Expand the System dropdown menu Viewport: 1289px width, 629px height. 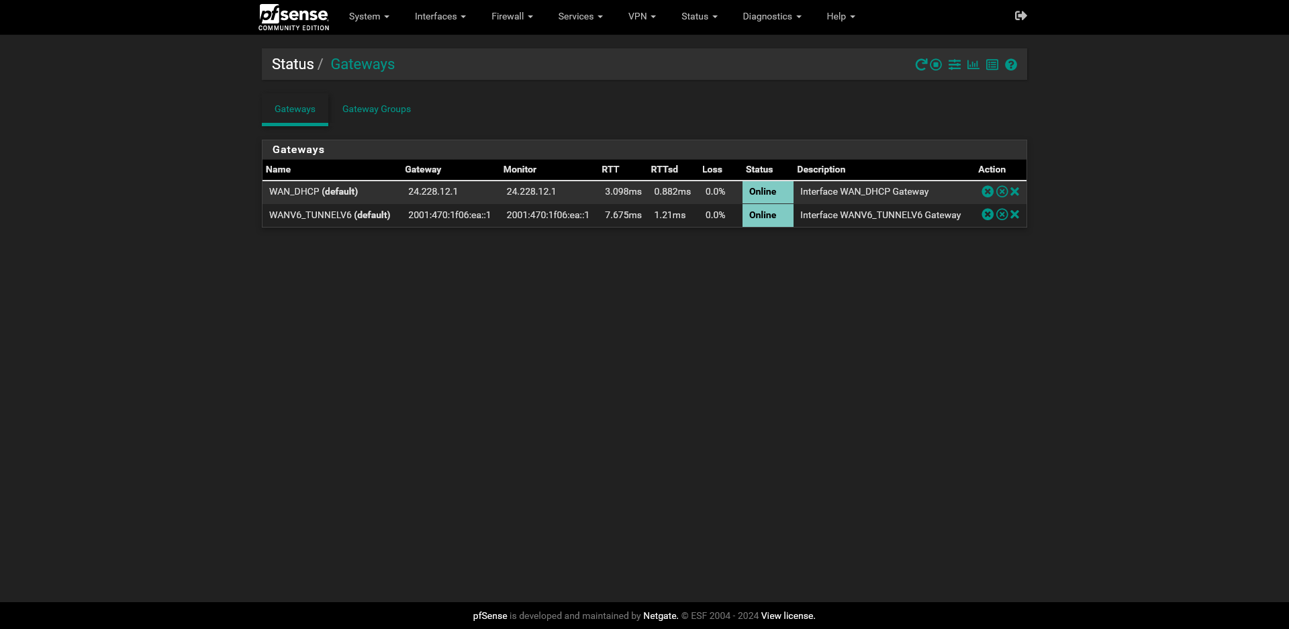point(369,16)
